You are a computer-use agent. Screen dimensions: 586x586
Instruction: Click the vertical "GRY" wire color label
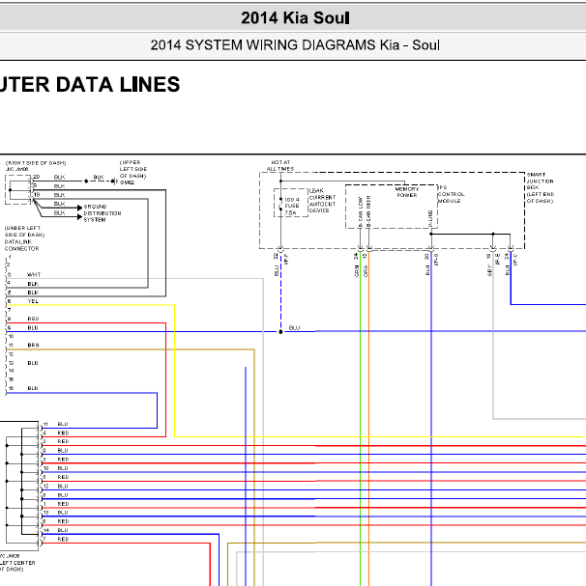click(x=489, y=270)
